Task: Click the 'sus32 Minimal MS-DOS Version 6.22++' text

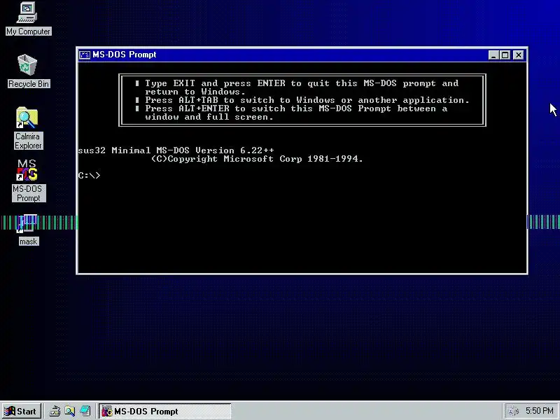Action: click(x=176, y=150)
